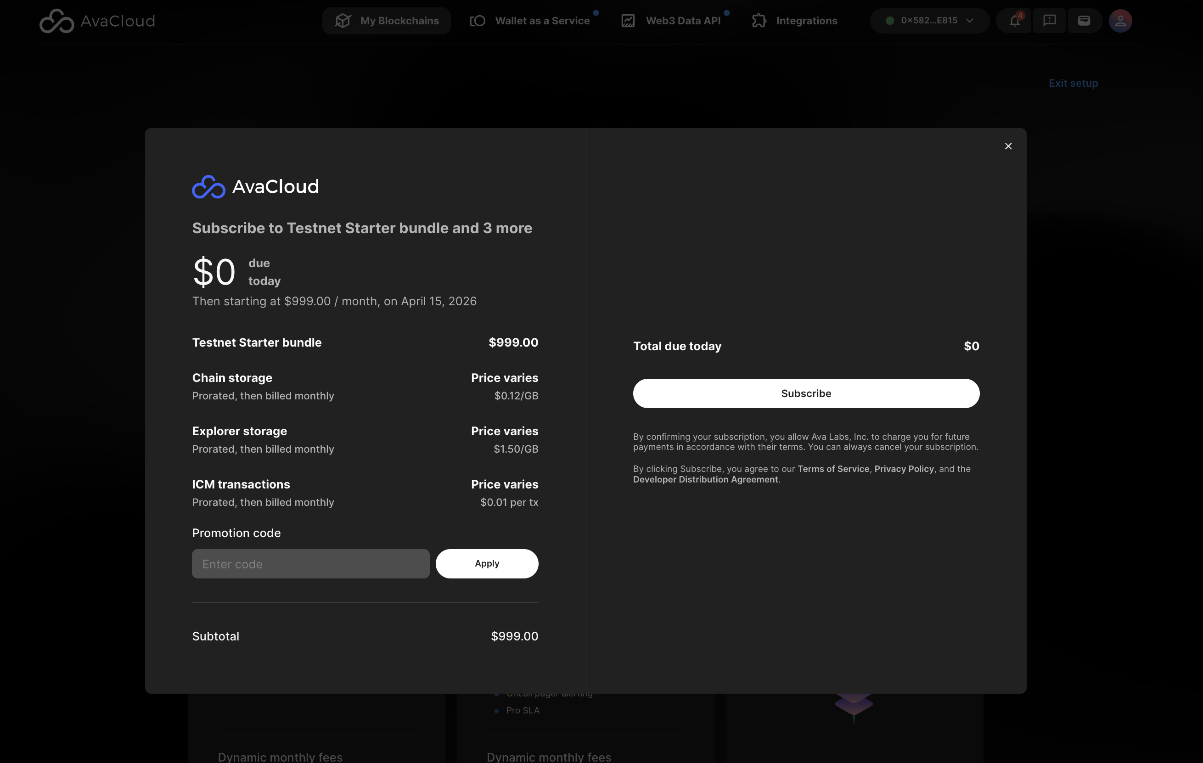Viewport: 1203px width, 763px height.
Task: Expand the 0x582...E815 wallet dropdown
Action: click(x=929, y=21)
